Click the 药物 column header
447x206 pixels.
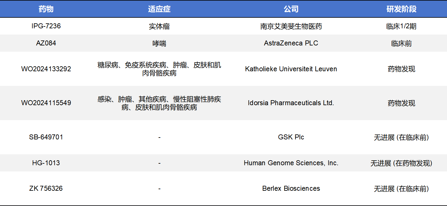coord(46,9)
